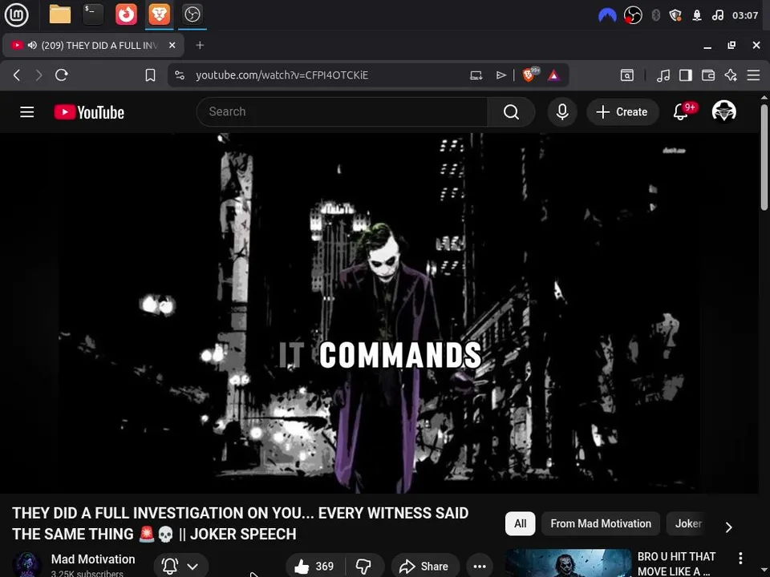Select the YouTube video browser tab
Viewport: 770px width, 577px height.
[93, 45]
